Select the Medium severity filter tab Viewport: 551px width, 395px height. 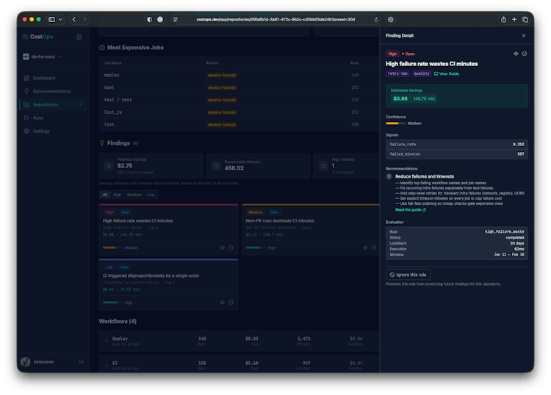pyautogui.click(x=134, y=195)
